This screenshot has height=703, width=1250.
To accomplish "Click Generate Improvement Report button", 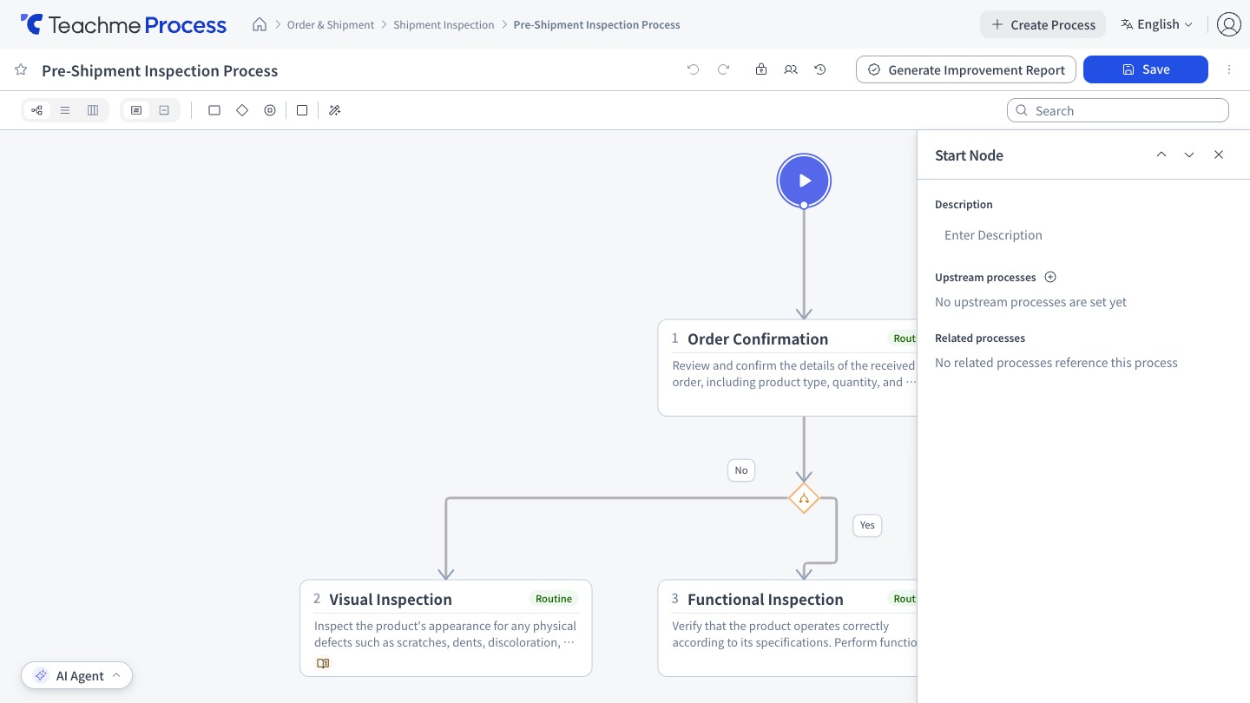I will (966, 69).
